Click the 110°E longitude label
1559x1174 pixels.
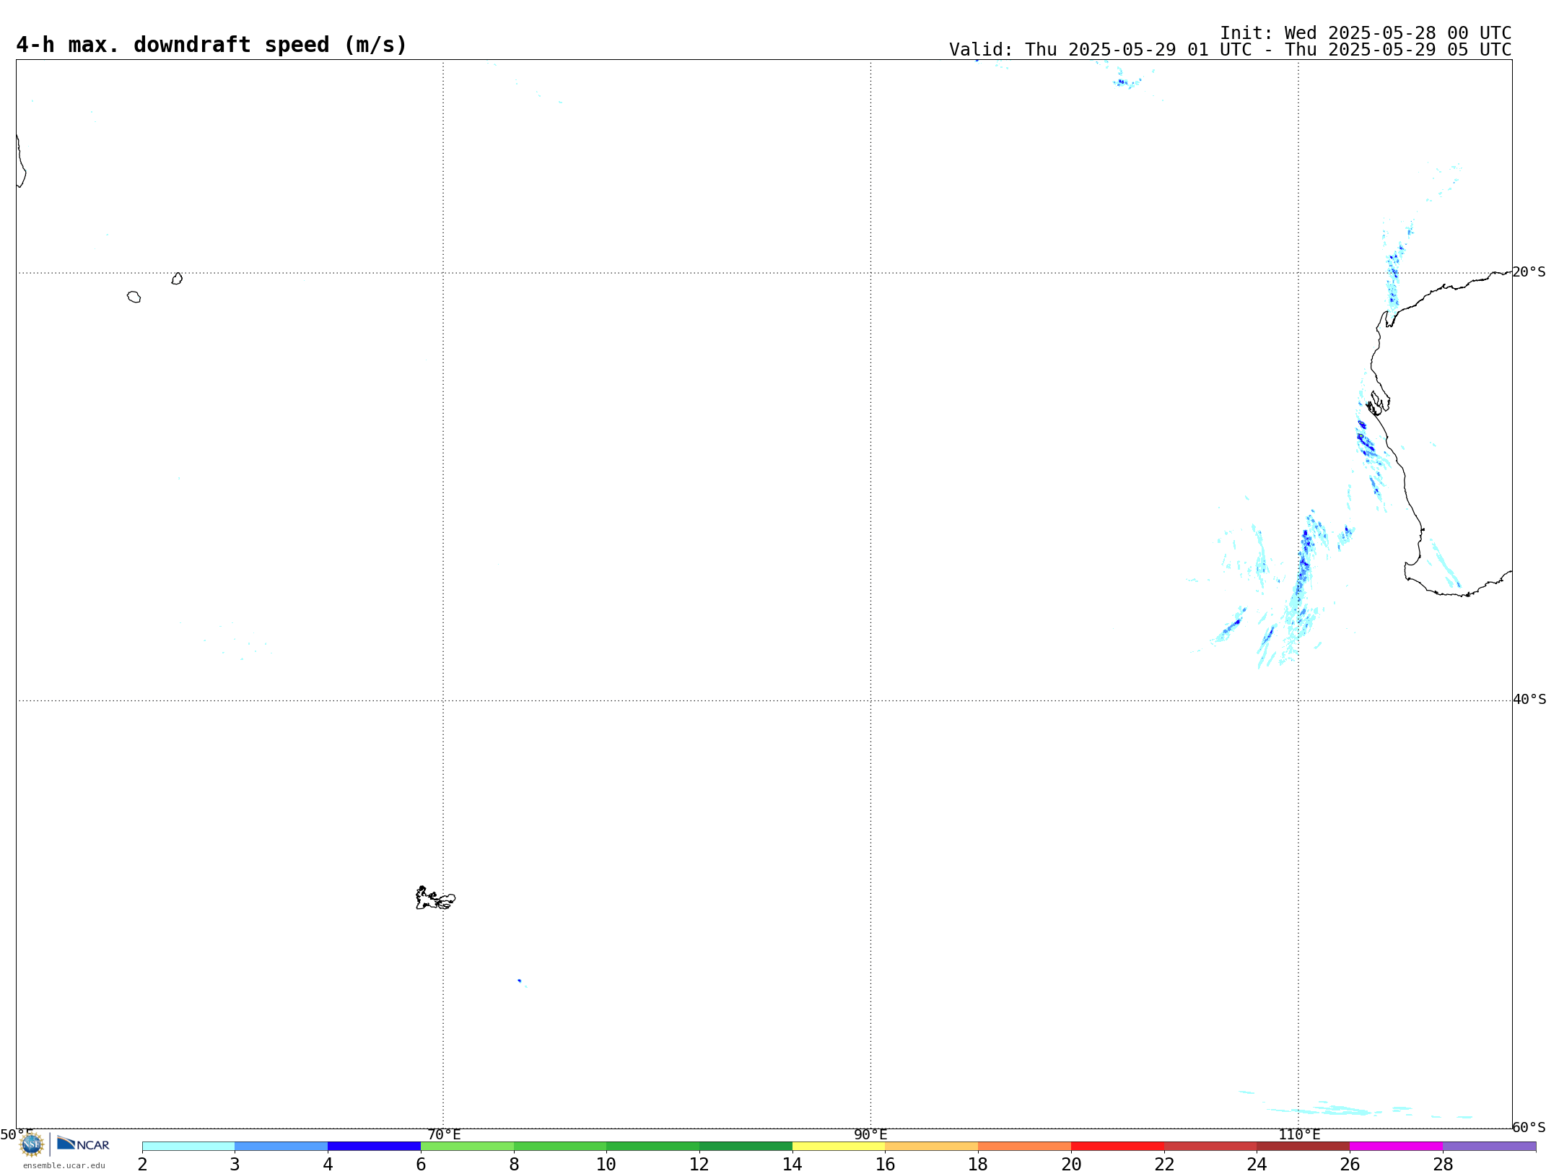tap(1299, 1134)
